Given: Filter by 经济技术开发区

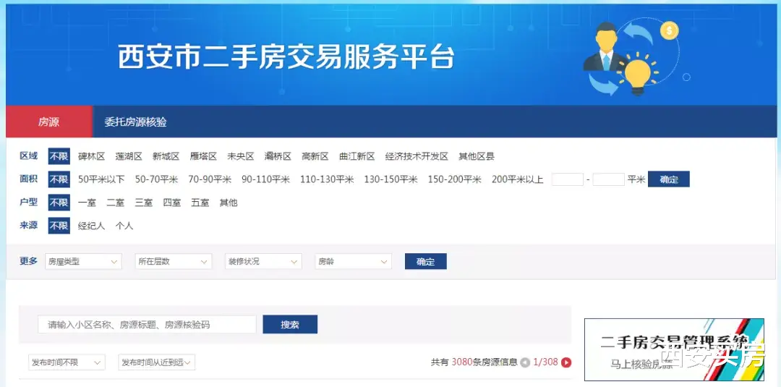Looking at the screenshot, I should pos(417,156).
